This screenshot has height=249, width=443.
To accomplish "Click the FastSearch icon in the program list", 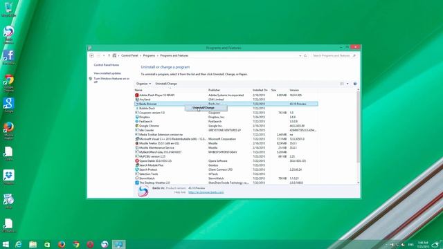I will [x=137, y=122].
